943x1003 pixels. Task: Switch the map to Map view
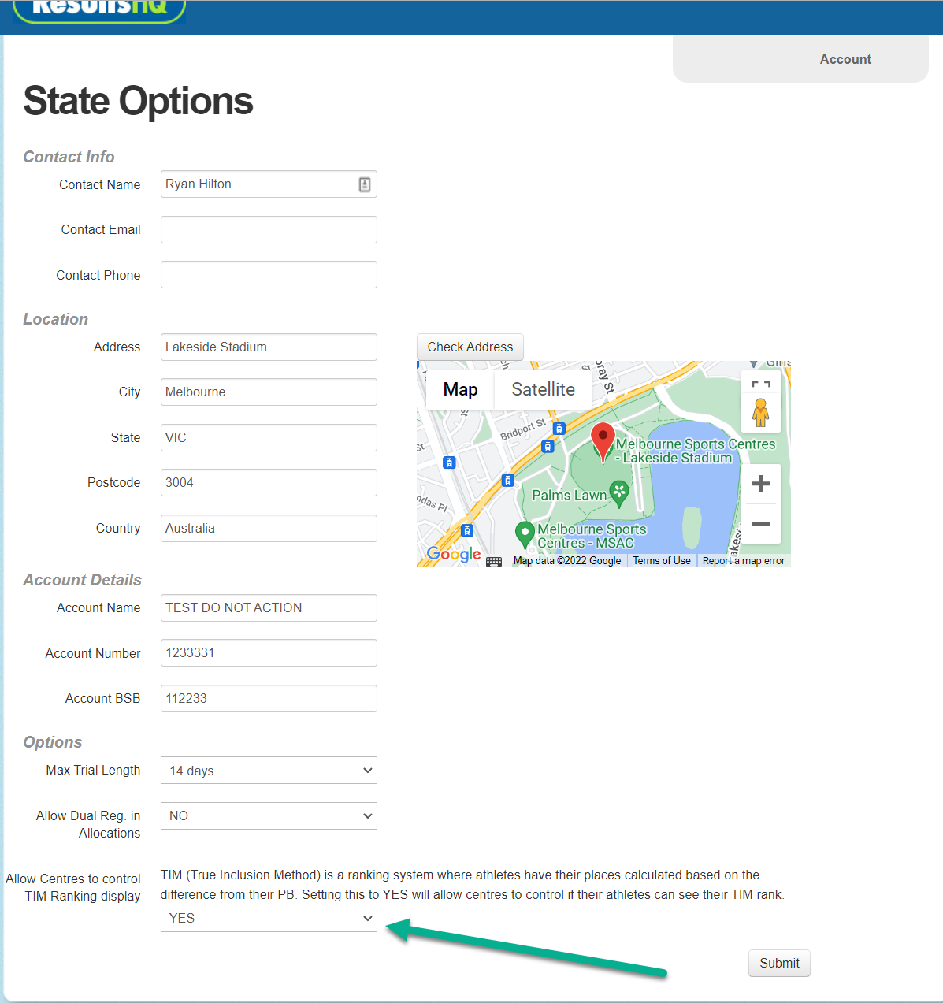(x=460, y=389)
